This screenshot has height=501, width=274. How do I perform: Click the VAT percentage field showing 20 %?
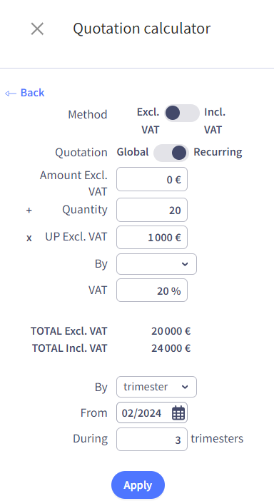[x=152, y=290]
